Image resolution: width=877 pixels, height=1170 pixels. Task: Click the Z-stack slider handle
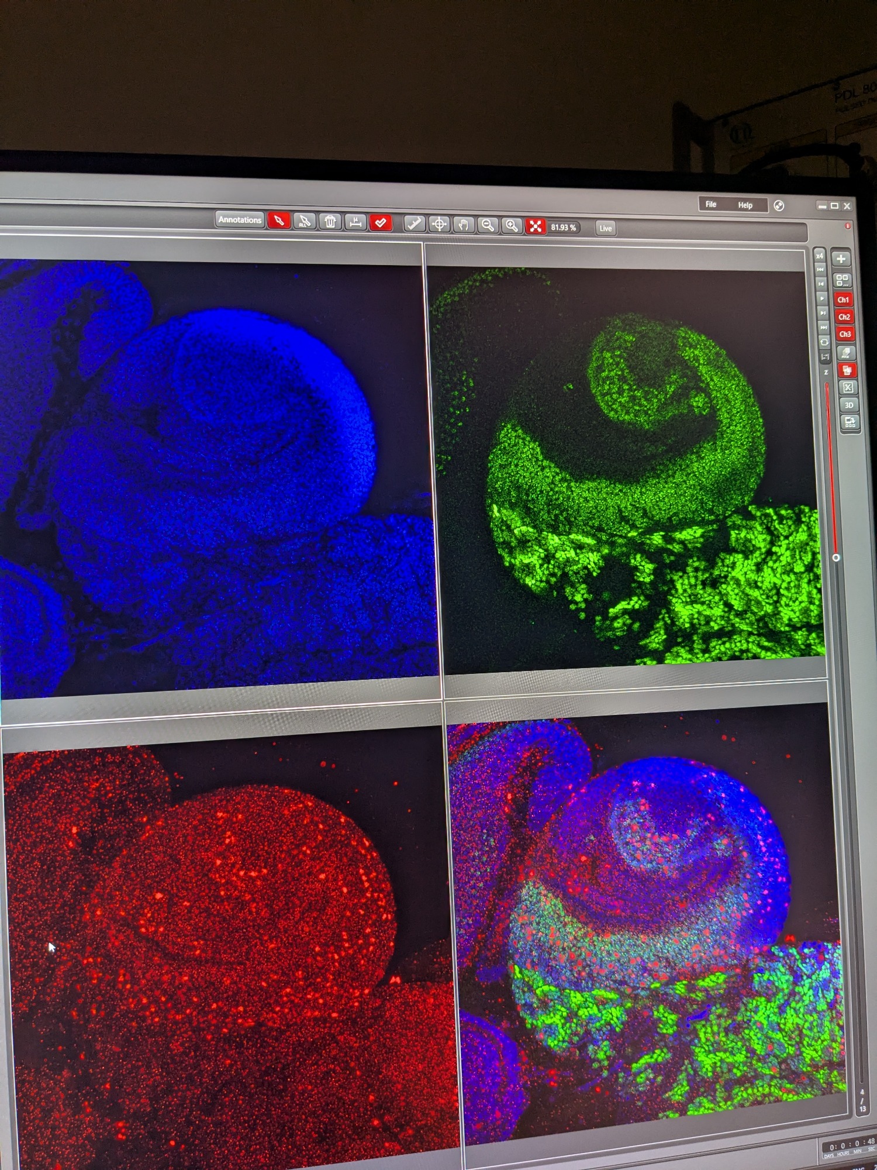[836, 558]
